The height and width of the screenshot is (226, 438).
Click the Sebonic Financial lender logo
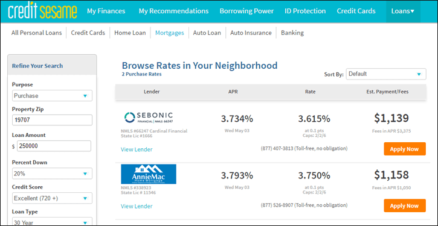149,118
